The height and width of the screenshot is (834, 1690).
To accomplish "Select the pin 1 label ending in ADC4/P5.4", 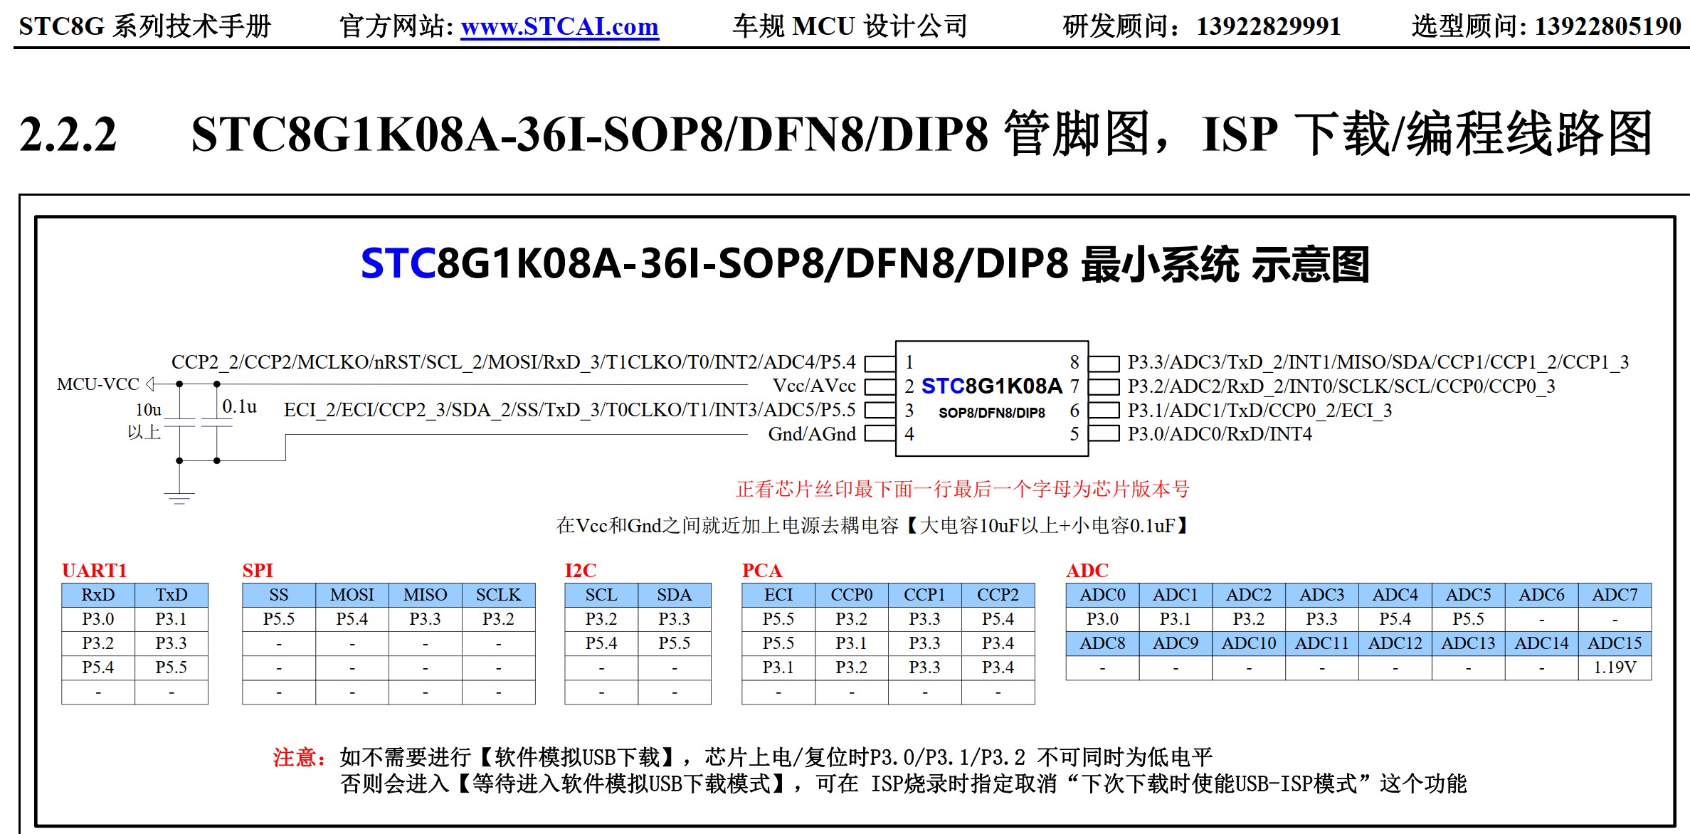I will (x=513, y=362).
